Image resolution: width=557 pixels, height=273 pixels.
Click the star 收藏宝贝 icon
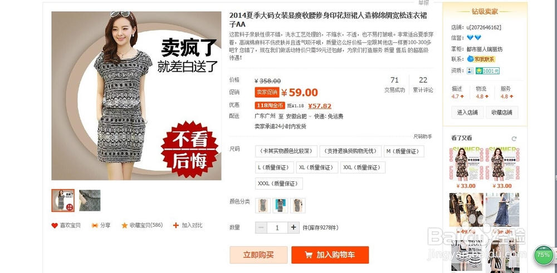click(x=125, y=226)
